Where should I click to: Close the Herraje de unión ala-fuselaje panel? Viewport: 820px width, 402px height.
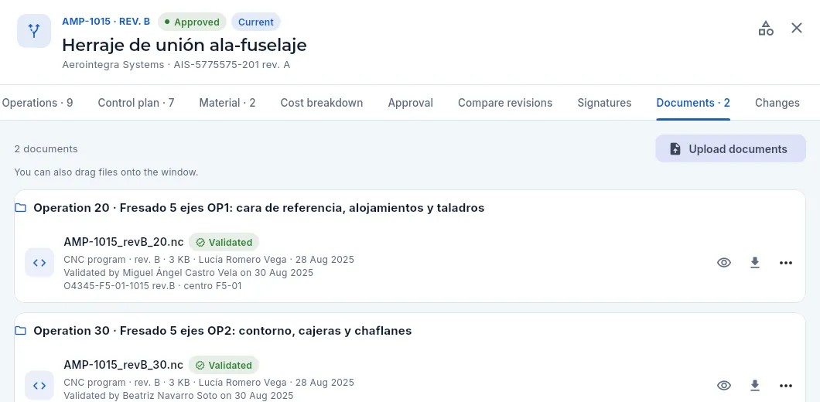point(797,29)
